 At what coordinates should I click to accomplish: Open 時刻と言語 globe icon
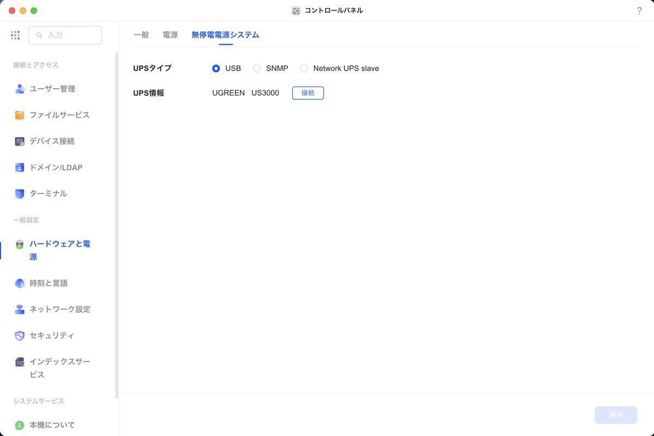[20, 283]
